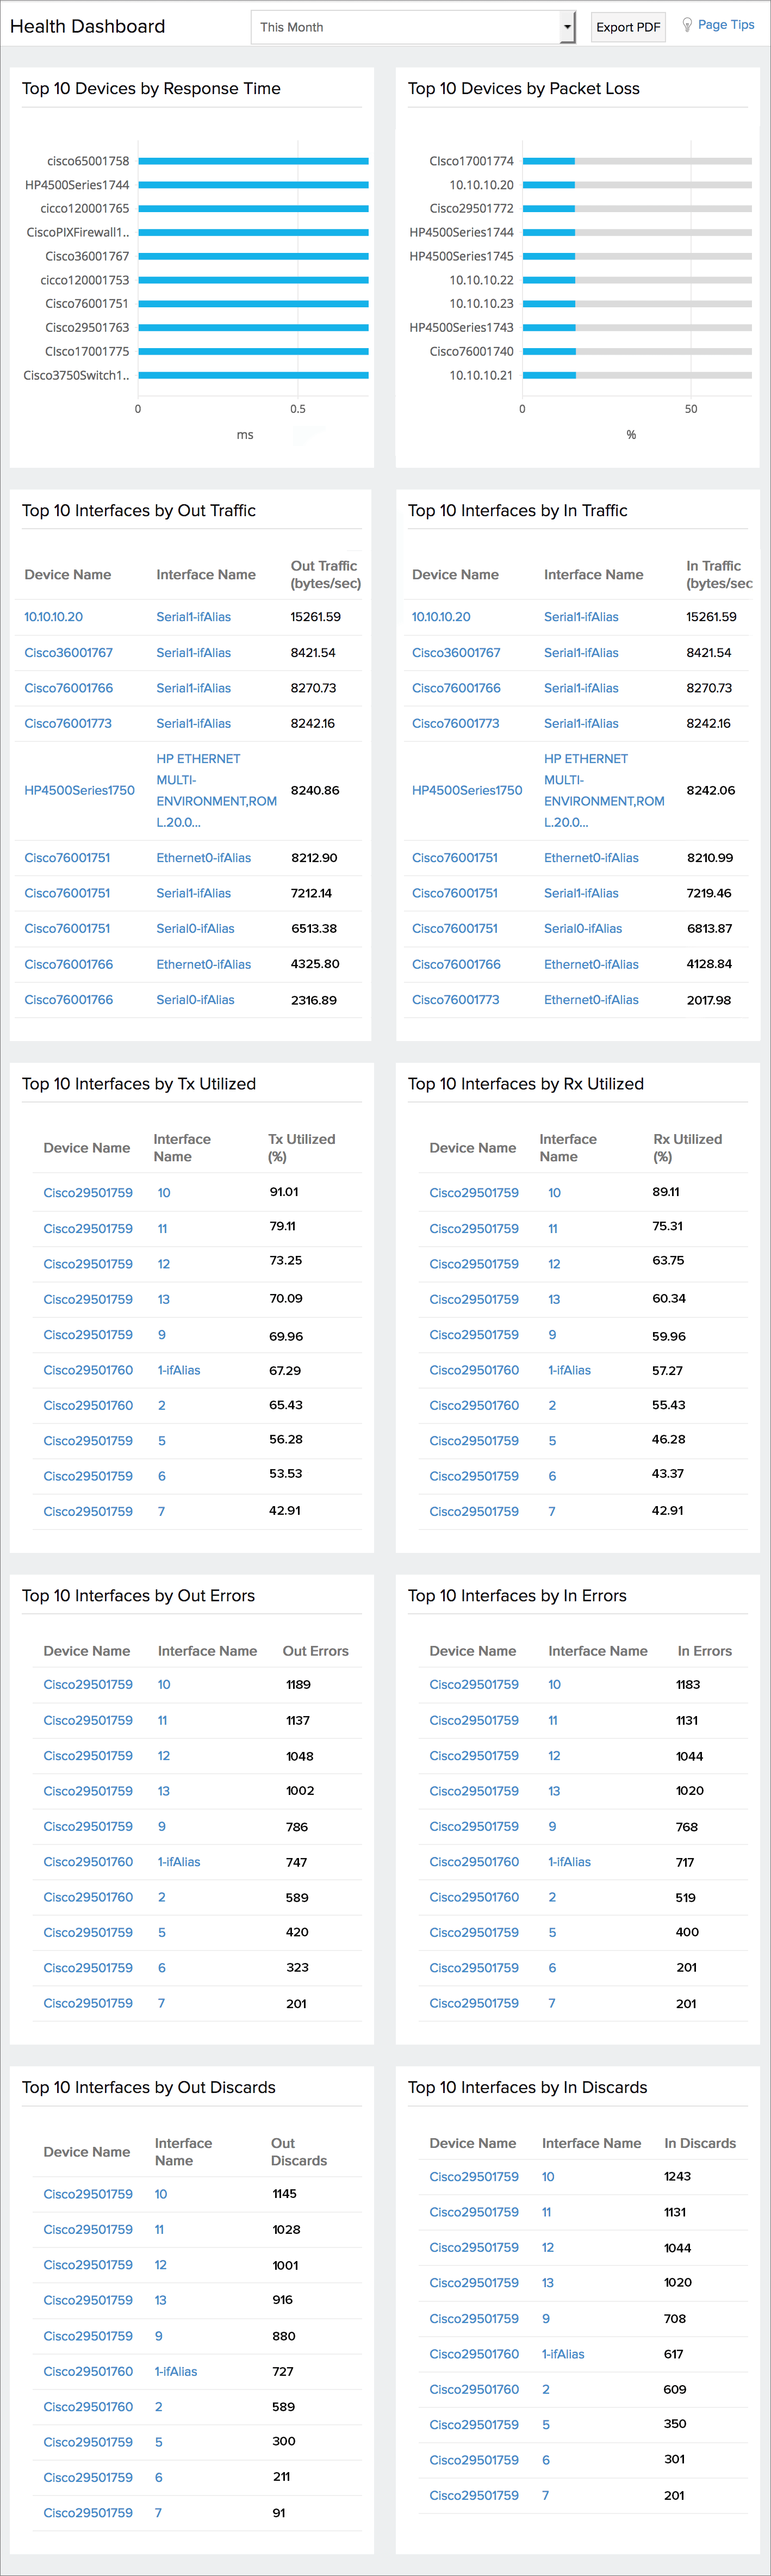Click 1189 Out Errors value
The image size is (771, 2576).
[298, 1685]
